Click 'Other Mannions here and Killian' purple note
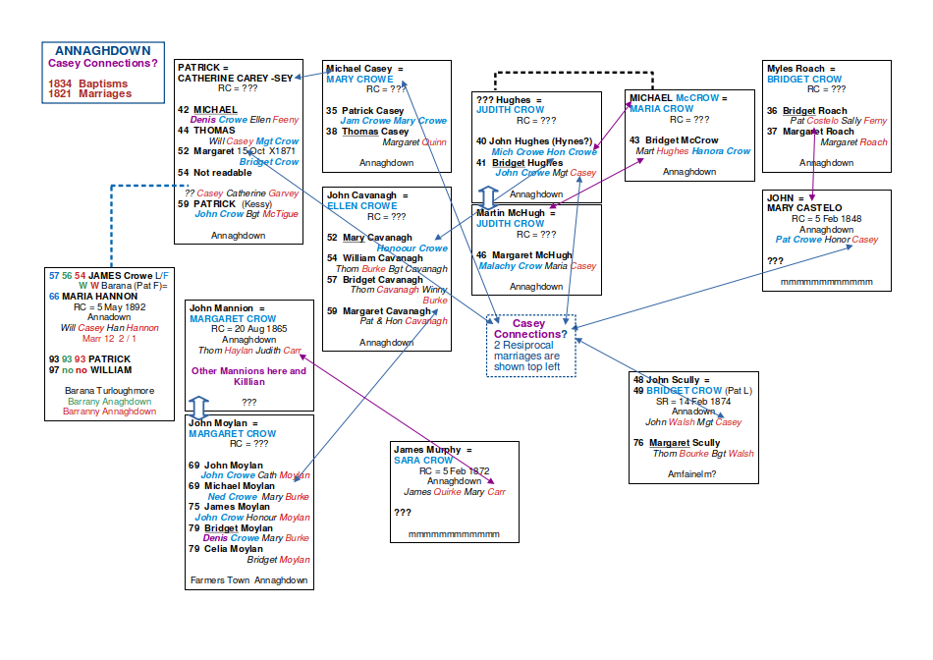The height and width of the screenshot is (660, 933). pyautogui.click(x=248, y=376)
